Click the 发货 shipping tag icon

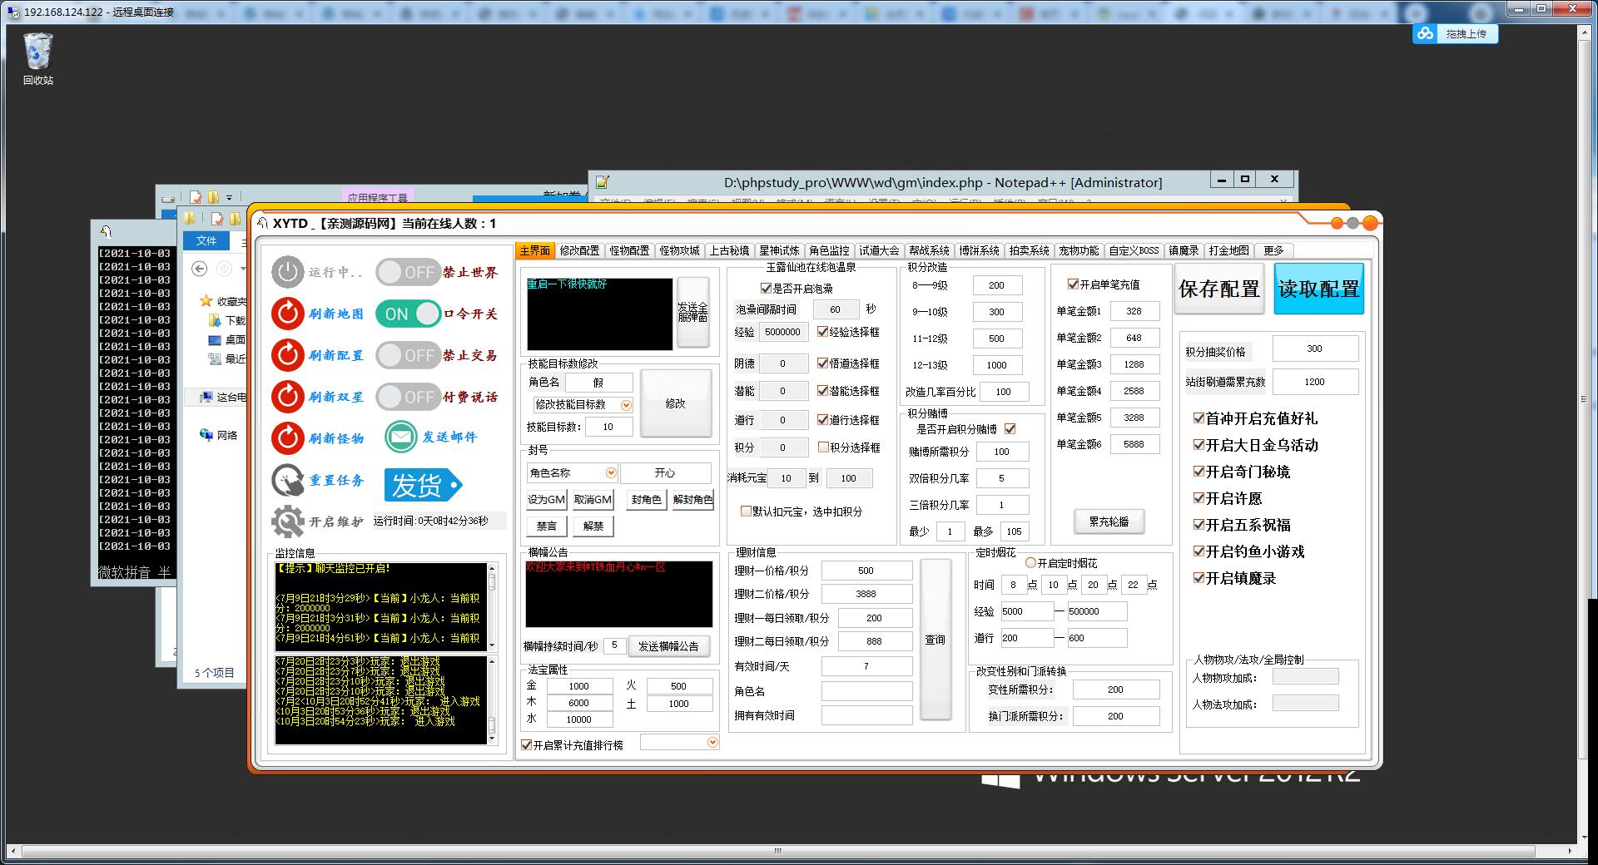click(x=423, y=486)
